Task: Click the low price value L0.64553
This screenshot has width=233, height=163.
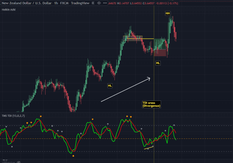Action: tap(136, 3)
